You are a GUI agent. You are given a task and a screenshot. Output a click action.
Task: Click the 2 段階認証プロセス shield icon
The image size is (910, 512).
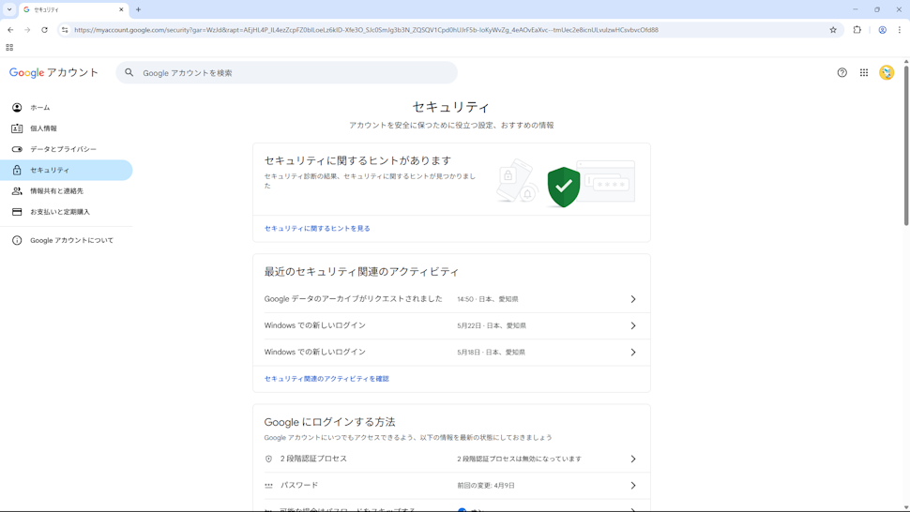tap(268, 459)
